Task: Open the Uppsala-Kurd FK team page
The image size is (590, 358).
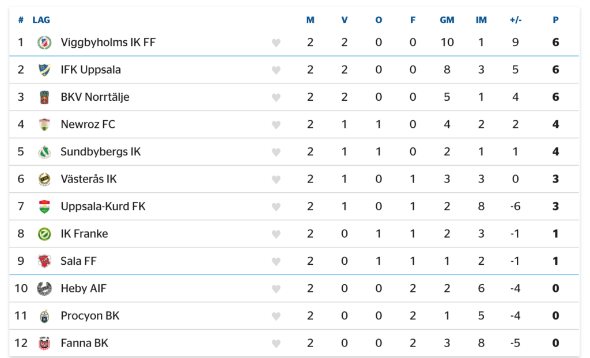Action: point(103,207)
